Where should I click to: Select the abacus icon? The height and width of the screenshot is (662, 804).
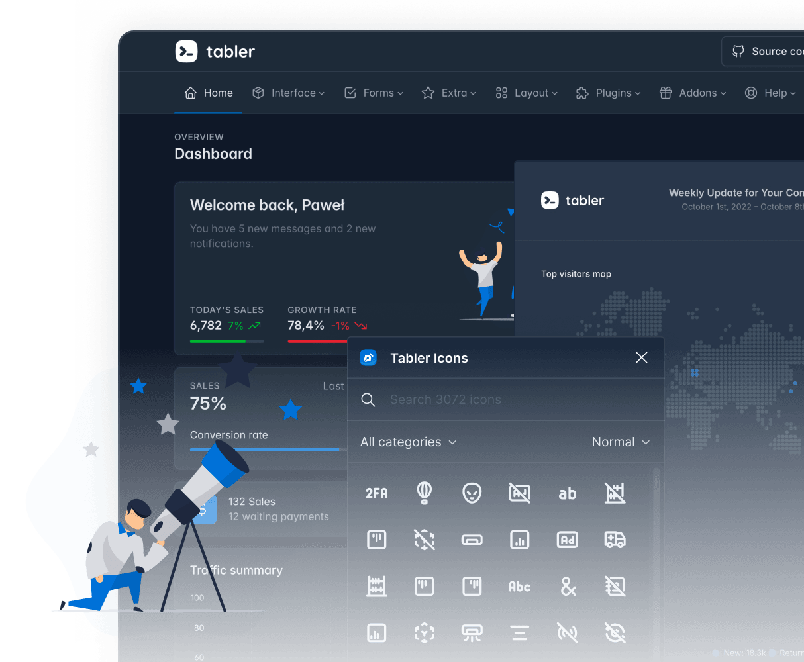click(x=377, y=586)
